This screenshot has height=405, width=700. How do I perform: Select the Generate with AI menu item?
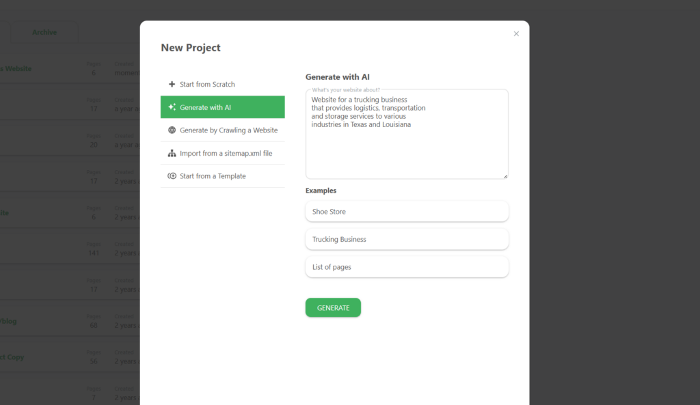[205, 107]
